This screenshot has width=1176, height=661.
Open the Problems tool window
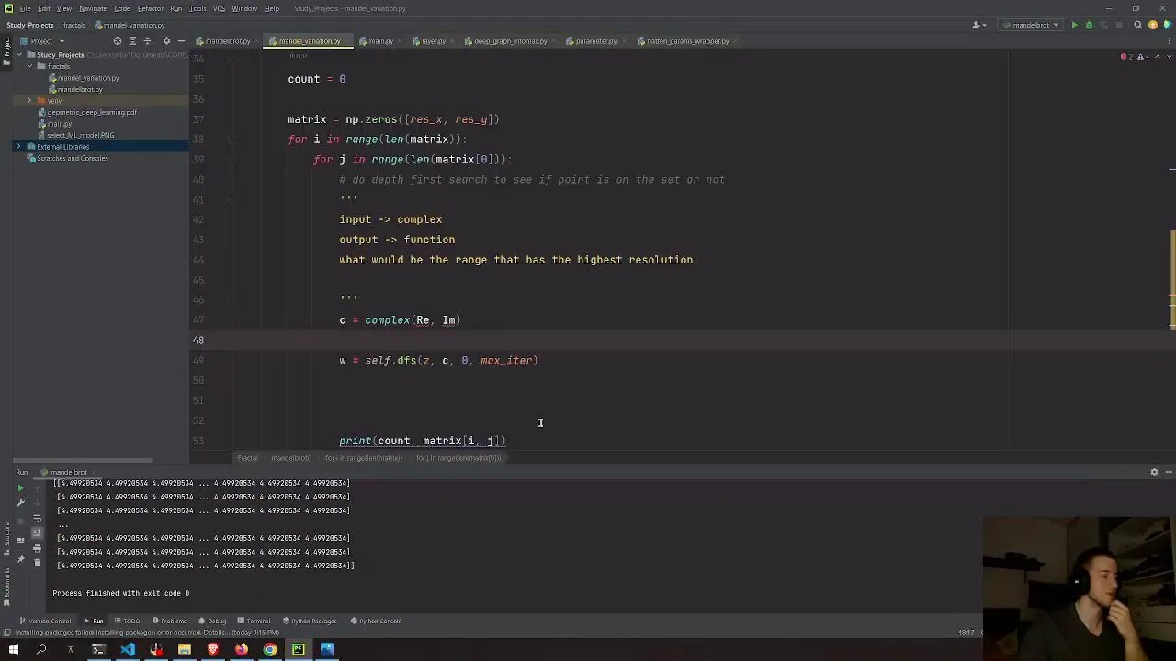coord(169,621)
